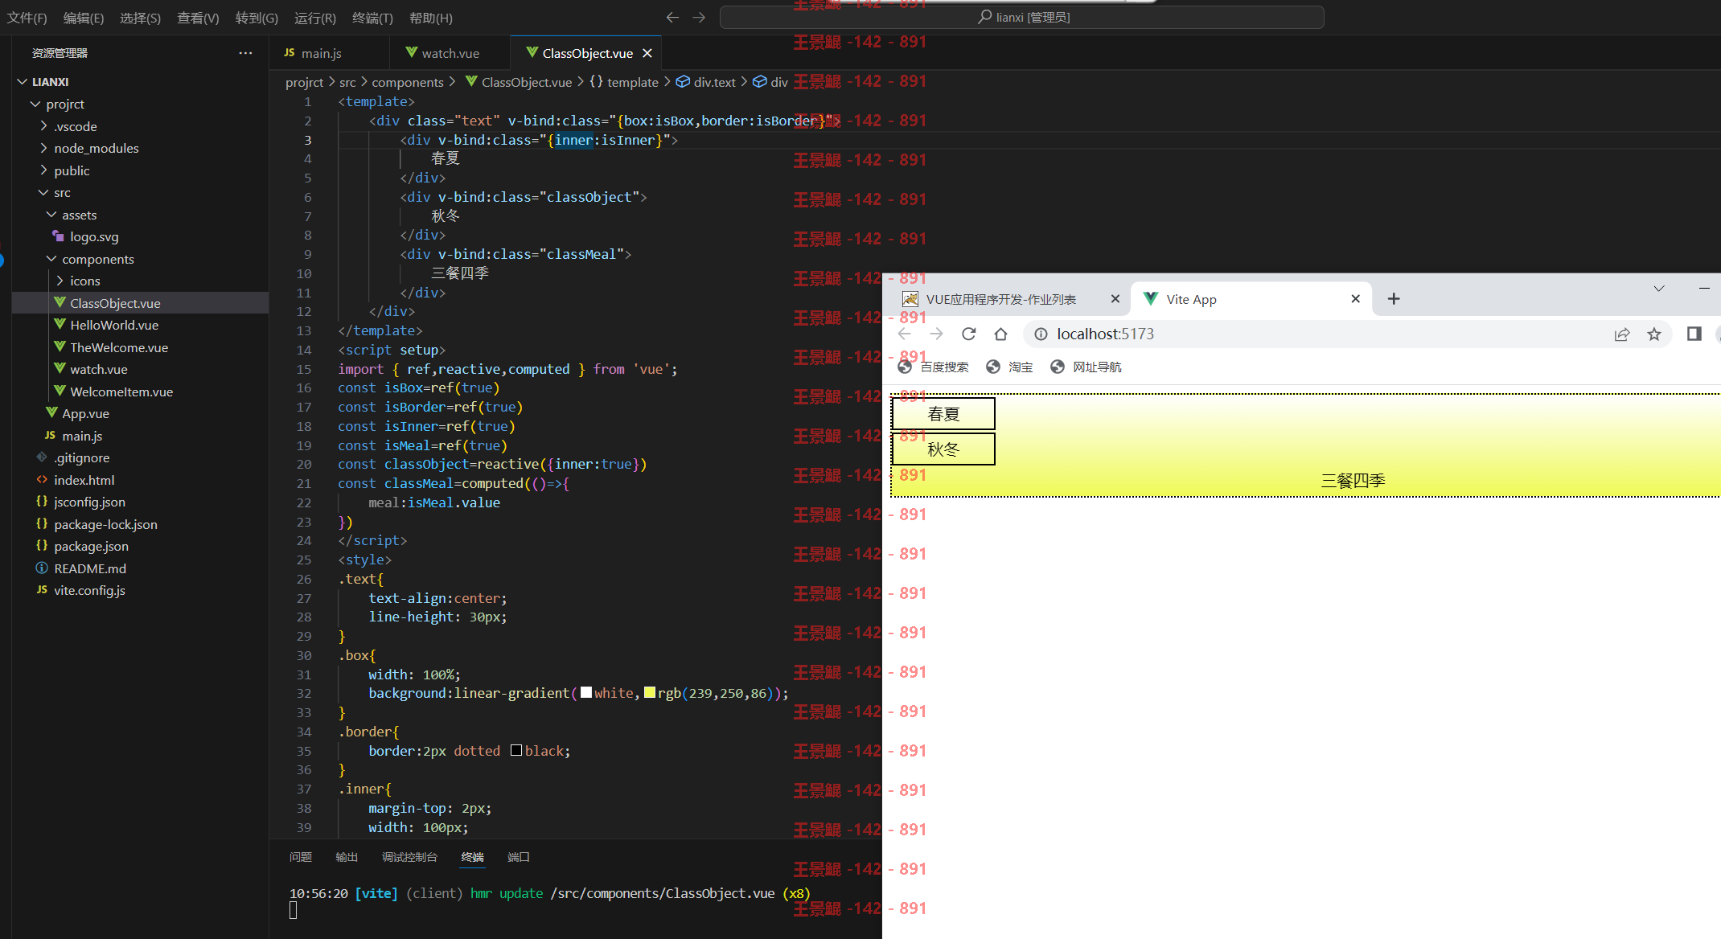Viewport: 1721px width, 939px height.
Task: Open logo.svg file
Action: [x=94, y=236]
